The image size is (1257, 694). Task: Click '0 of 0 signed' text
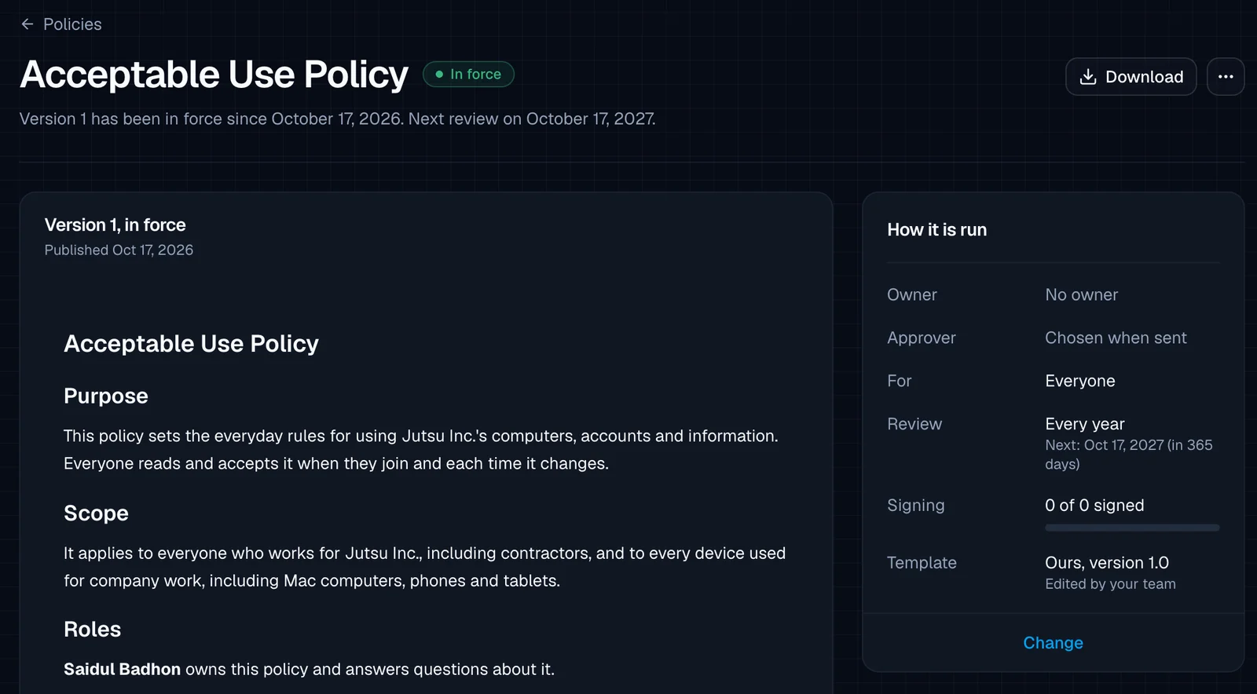tap(1094, 506)
